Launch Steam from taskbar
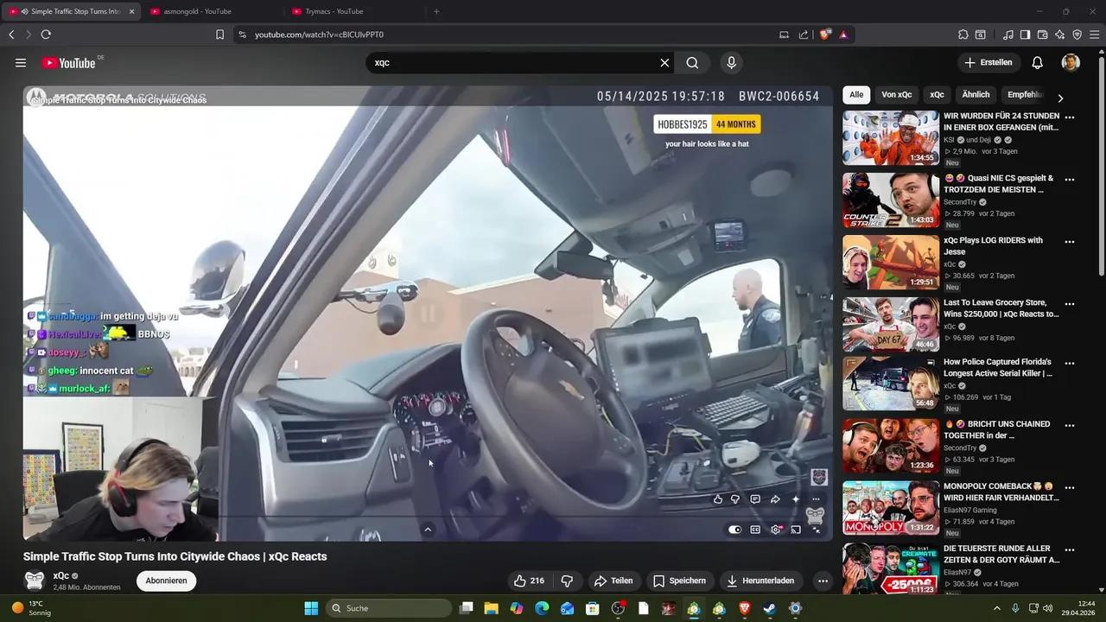The height and width of the screenshot is (622, 1106). click(x=769, y=608)
